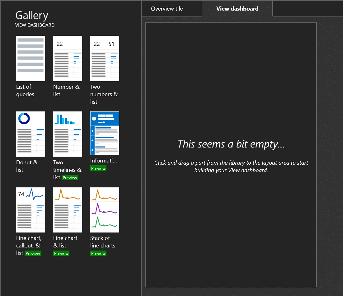Click the Number & list caption
Image resolution: width=343 pixels, height=296 pixels.
click(67, 90)
